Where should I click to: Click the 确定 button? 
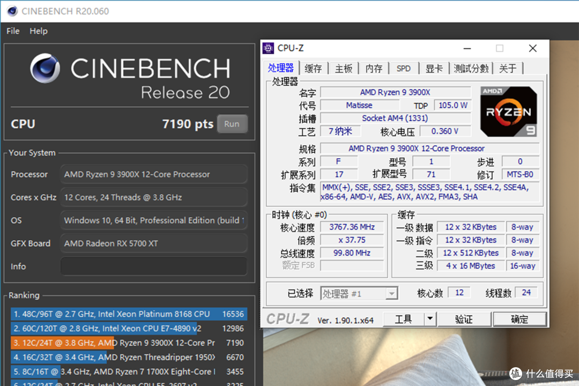point(519,319)
